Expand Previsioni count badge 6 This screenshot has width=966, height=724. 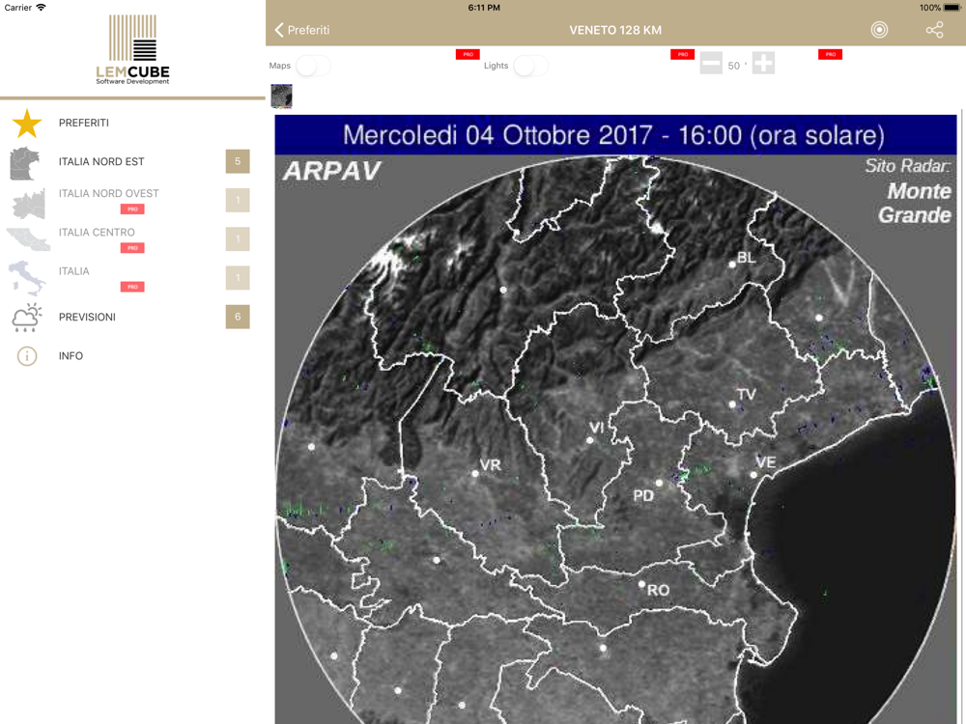tap(238, 317)
